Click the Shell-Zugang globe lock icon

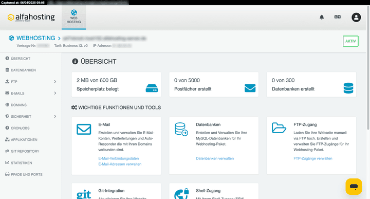tap(182, 193)
